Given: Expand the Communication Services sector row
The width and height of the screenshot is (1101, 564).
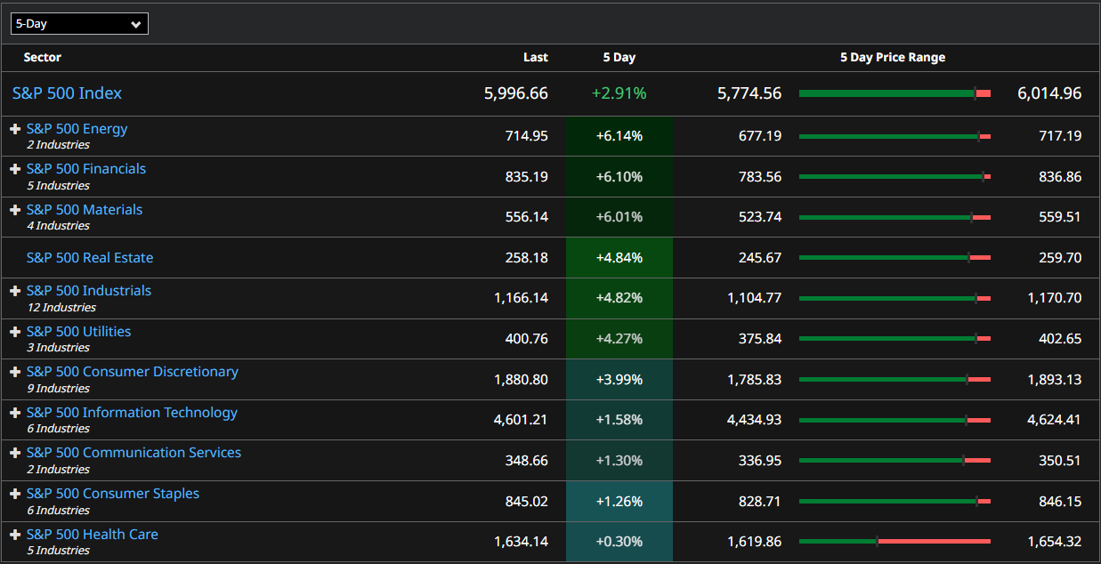Looking at the screenshot, I should point(15,453).
